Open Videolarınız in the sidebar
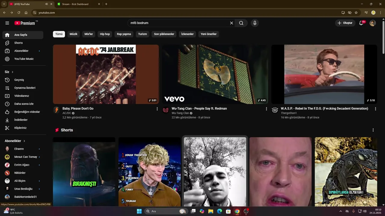This screenshot has width=385, height=216. 23,96
